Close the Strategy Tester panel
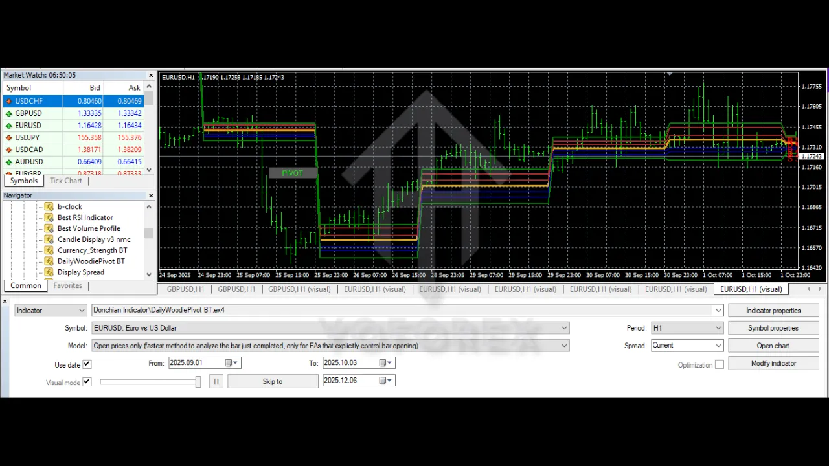Image resolution: width=829 pixels, height=466 pixels. [5, 301]
